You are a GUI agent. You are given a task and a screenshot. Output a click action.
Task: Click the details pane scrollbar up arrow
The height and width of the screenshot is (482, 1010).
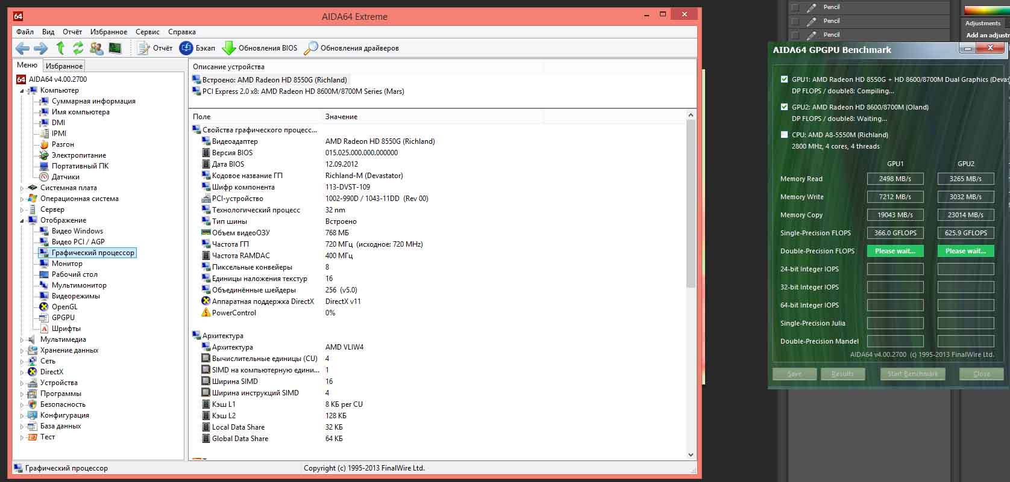coord(691,115)
